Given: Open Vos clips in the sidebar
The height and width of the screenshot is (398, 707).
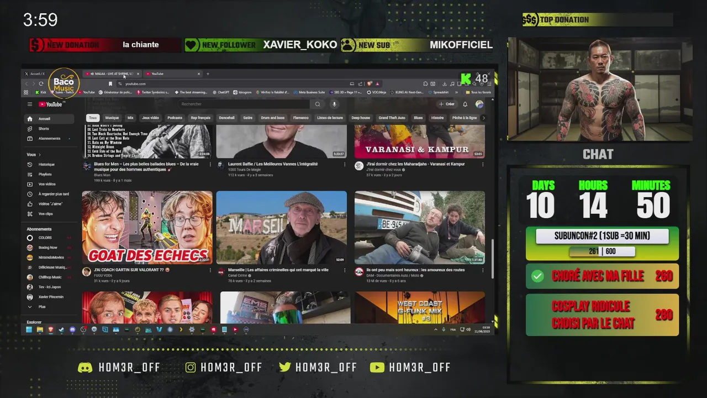Looking at the screenshot, I should (49, 213).
